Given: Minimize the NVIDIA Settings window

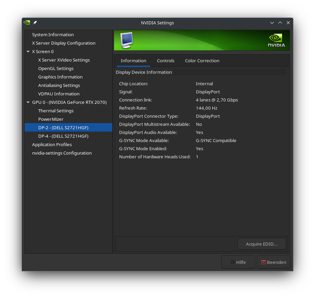Looking at the screenshot, I should coord(272,23).
